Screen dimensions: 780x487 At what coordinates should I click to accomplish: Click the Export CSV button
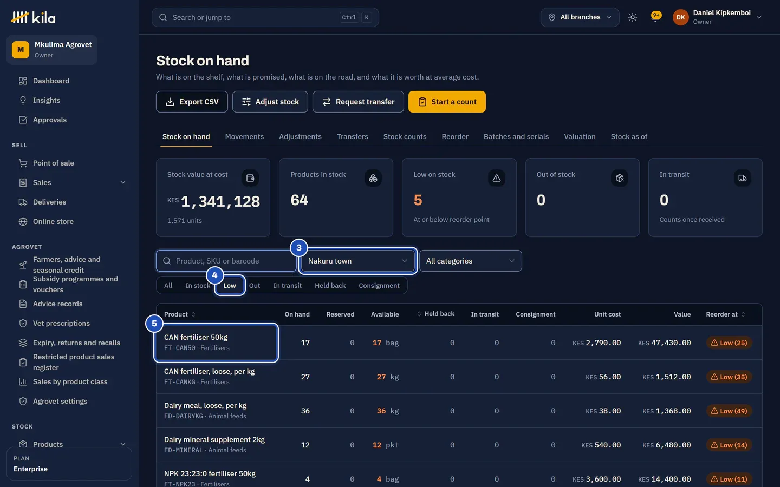pyautogui.click(x=192, y=102)
